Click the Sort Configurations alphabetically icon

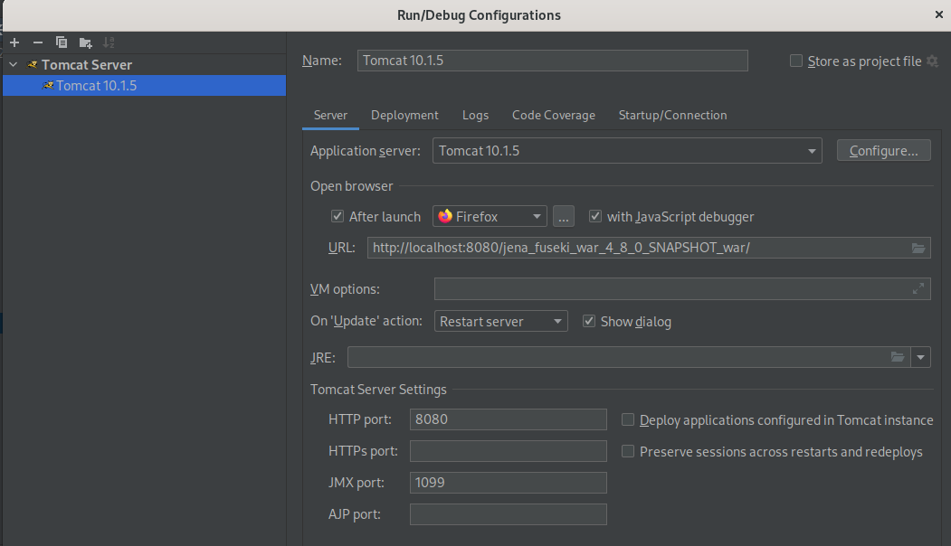click(109, 42)
